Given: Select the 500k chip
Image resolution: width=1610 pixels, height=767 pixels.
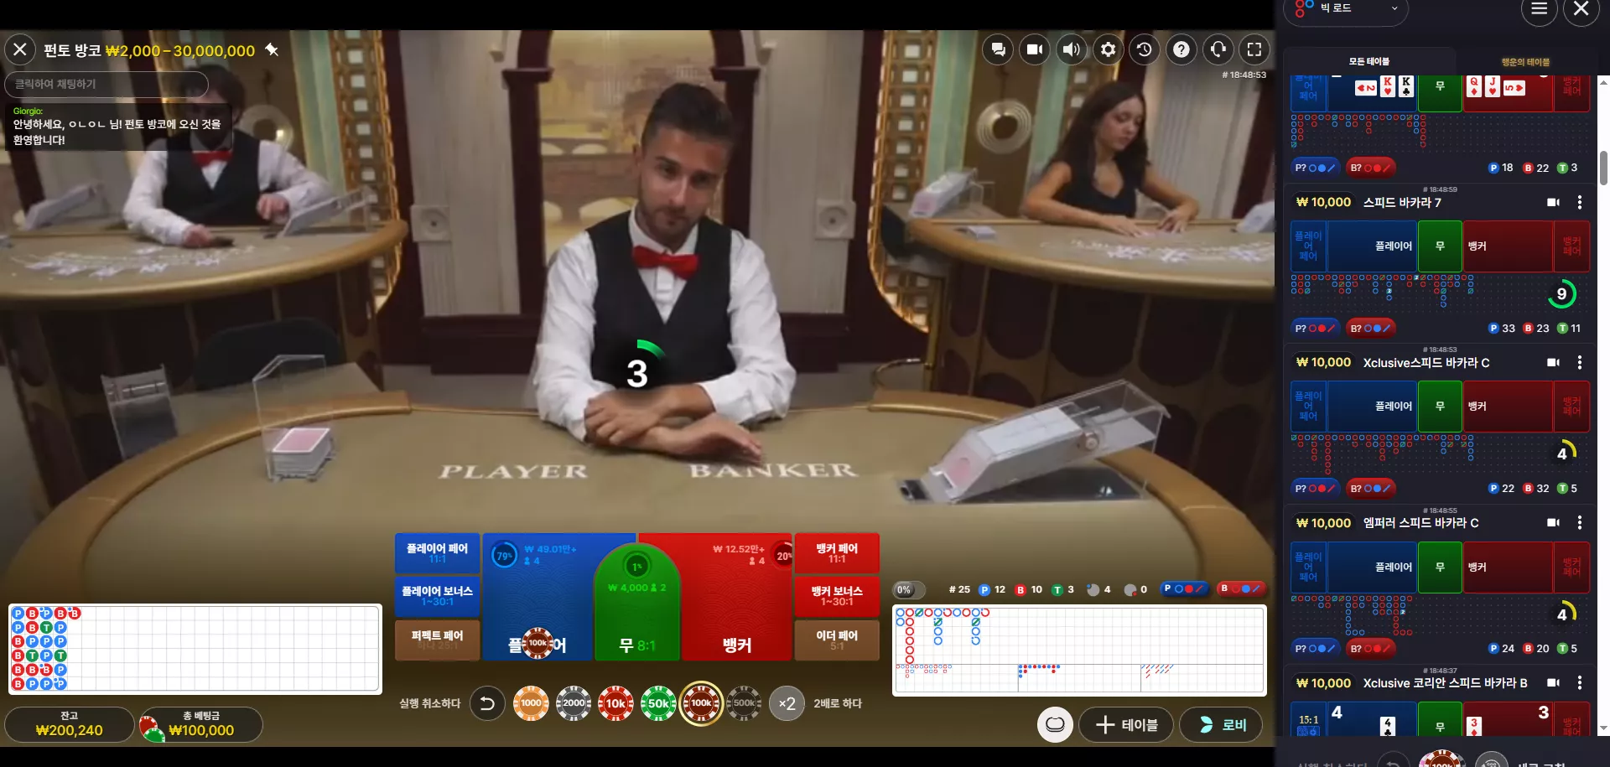Looking at the screenshot, I should click(744, 703).
